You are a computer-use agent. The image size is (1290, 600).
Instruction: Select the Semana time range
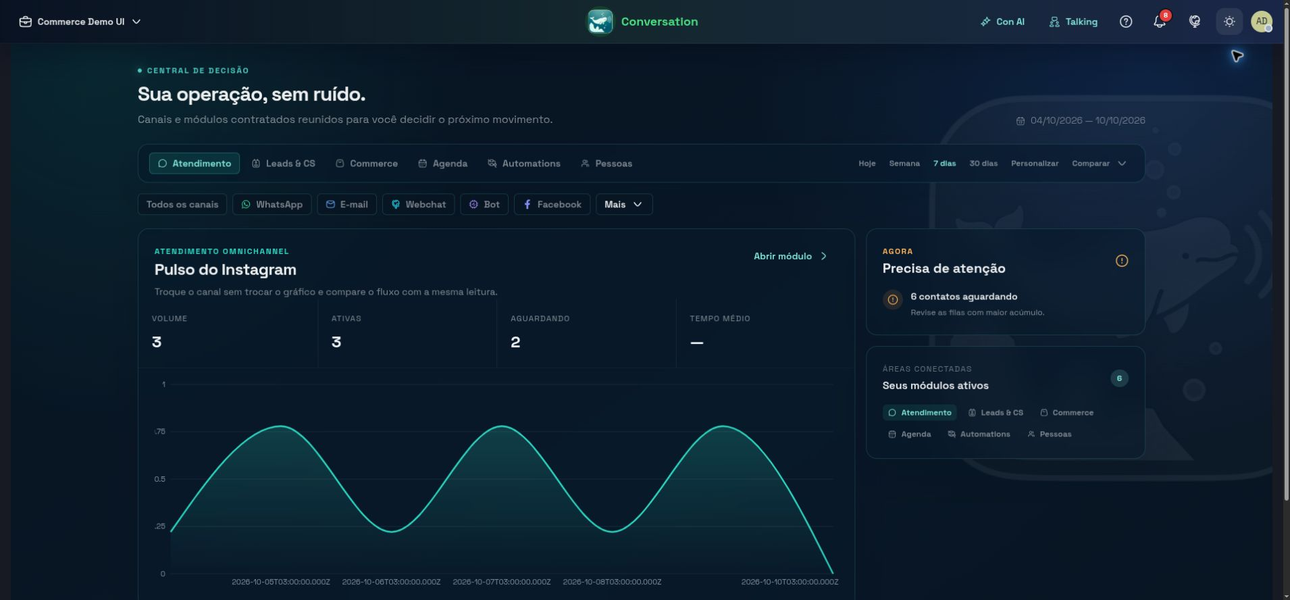tap(904, 164)
